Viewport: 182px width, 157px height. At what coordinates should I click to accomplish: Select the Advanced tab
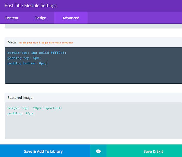71,18
